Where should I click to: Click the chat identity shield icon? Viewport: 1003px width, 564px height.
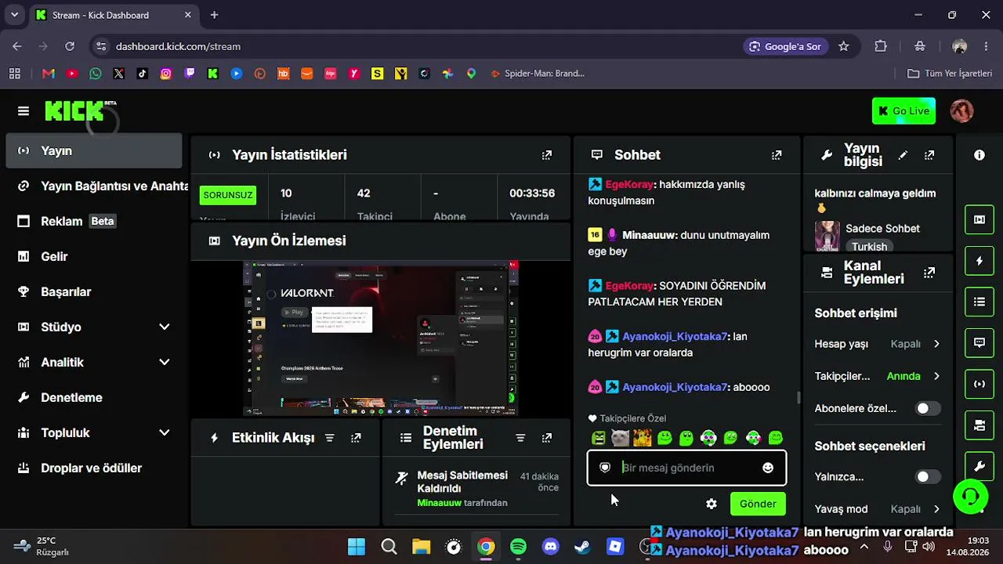click(x=605, y=468)
